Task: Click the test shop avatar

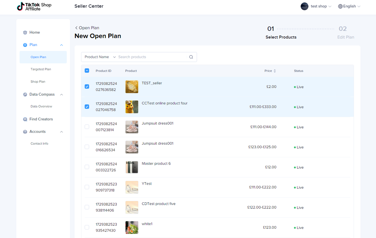Action: [x=304, y=6]
